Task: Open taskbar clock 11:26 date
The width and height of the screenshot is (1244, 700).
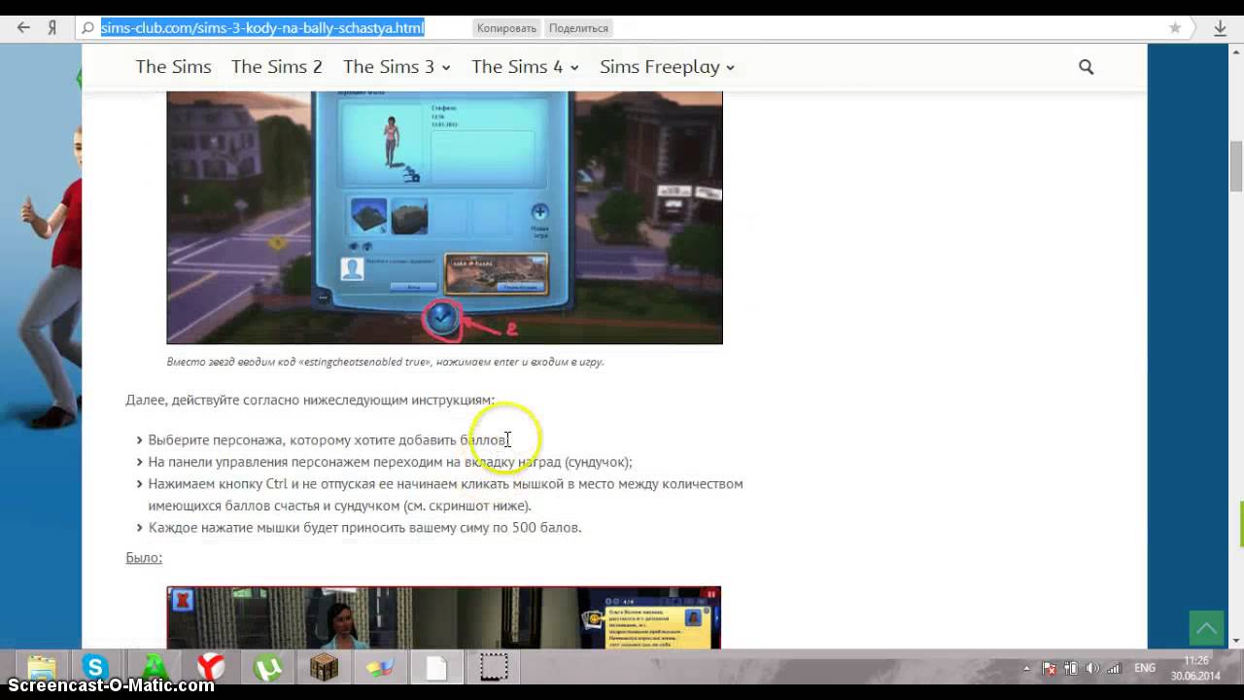Action: point(1195,668)
